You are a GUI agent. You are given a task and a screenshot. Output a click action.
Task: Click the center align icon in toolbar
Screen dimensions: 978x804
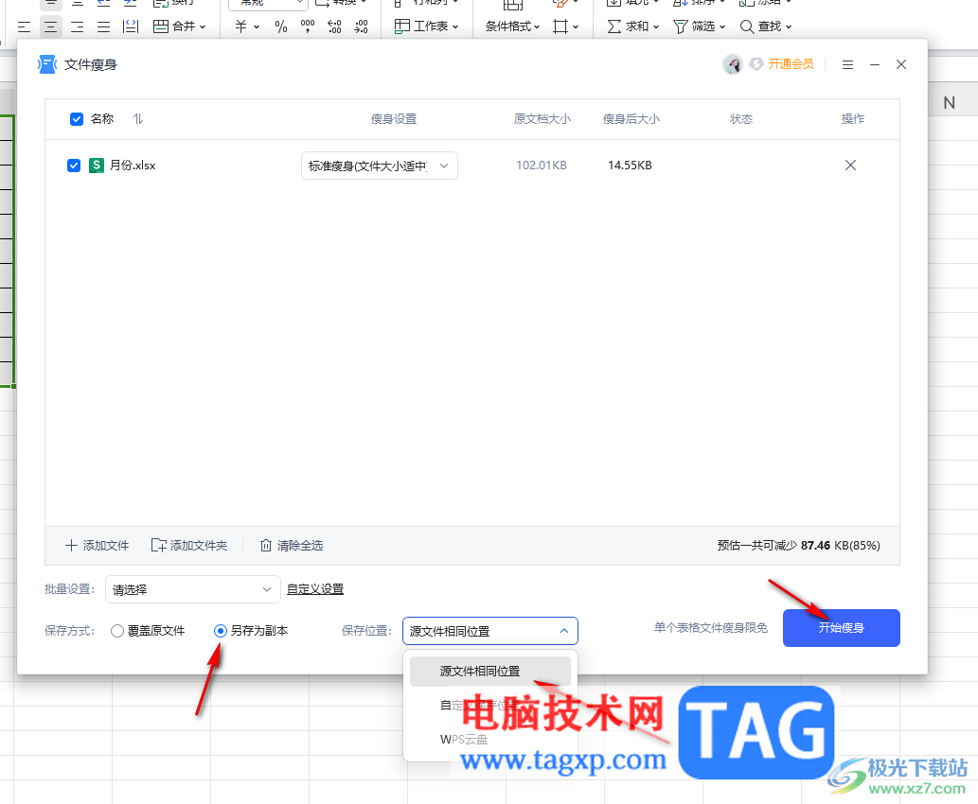click(x=50, y=26)
